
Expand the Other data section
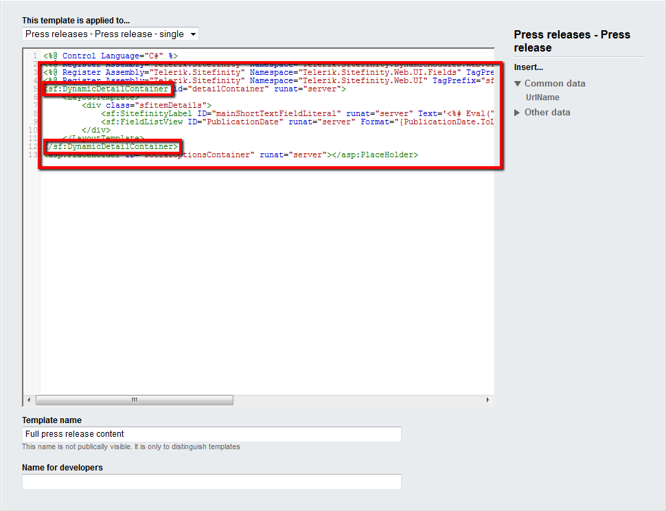point(518,113)
